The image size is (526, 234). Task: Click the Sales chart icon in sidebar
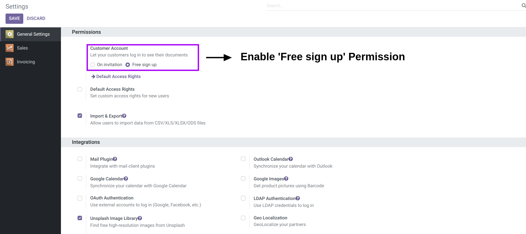(10, 48)
